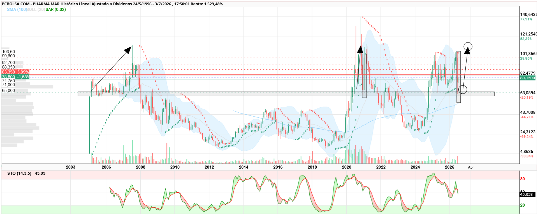This screenshot has width=538, height=215.
Task: Click the 92,700 level label
Action: [x=8, y=63]
